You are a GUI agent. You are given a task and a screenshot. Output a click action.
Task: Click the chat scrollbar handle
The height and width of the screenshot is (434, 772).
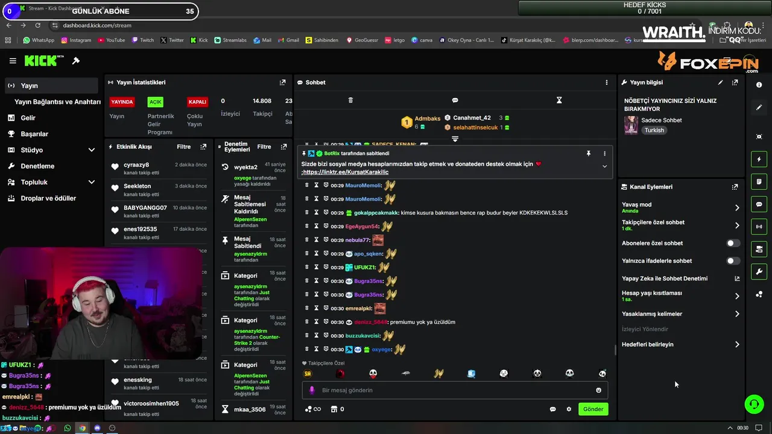615,350
